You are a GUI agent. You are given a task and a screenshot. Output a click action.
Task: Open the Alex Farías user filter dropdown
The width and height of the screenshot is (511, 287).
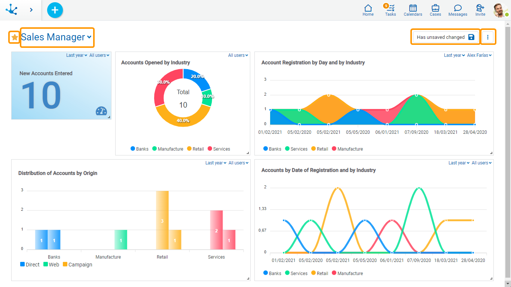(479, 55)
